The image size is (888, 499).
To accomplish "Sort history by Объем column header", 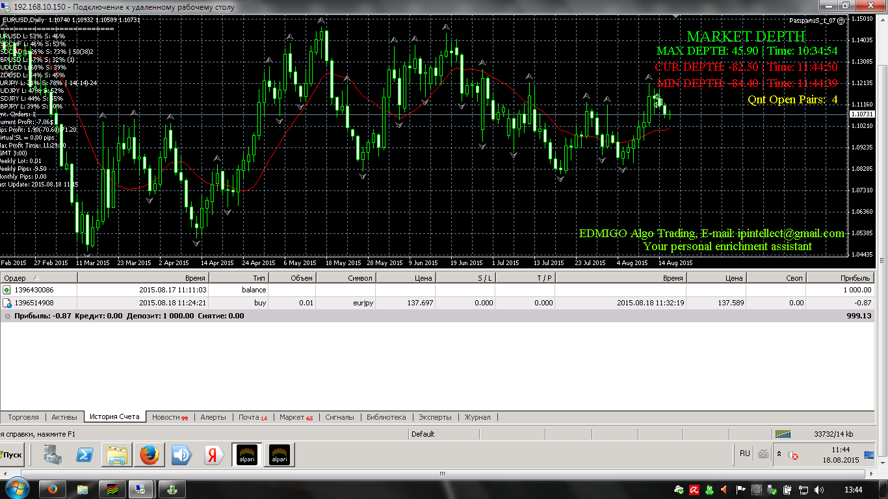I will (292, 277).
